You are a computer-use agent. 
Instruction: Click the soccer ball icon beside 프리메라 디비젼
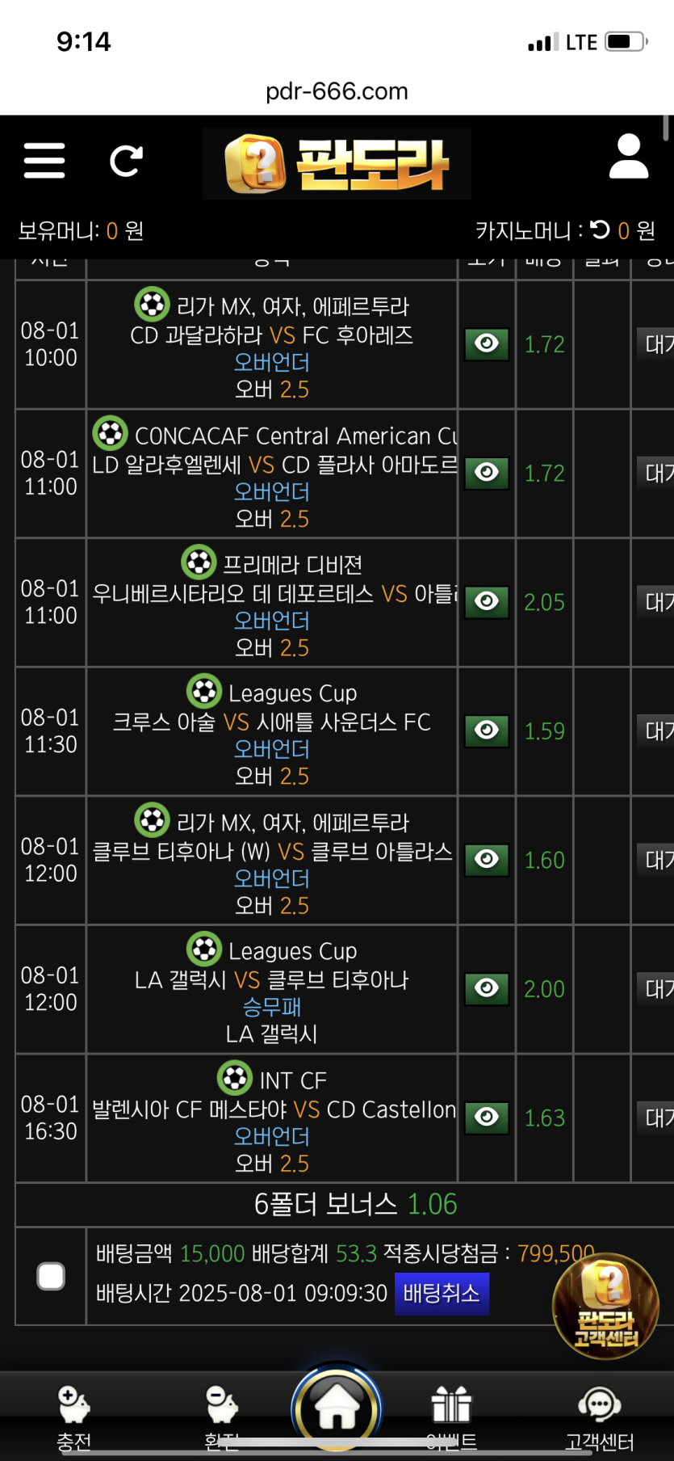[x=199, y=562]
